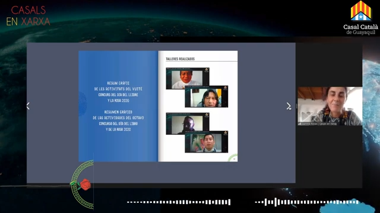Go back with the previous page arrow
This screenshot has height=213, width=380.
click(28, 106)
